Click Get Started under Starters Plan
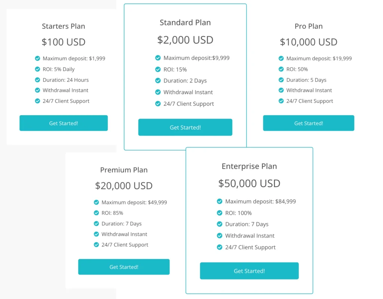 tap(64, 123)
